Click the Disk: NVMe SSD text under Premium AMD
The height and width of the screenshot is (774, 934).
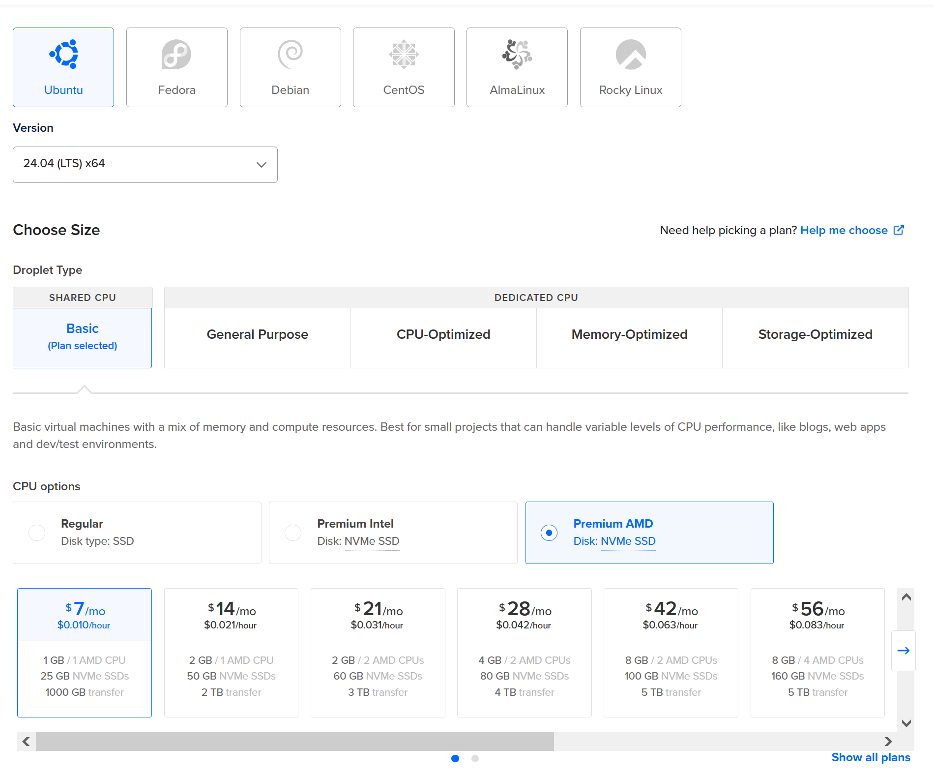614,541
